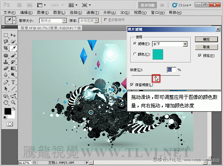Expand more workspaces chevron
The height and width of the screenshot is (166, 223).
[x=162, y=5]
